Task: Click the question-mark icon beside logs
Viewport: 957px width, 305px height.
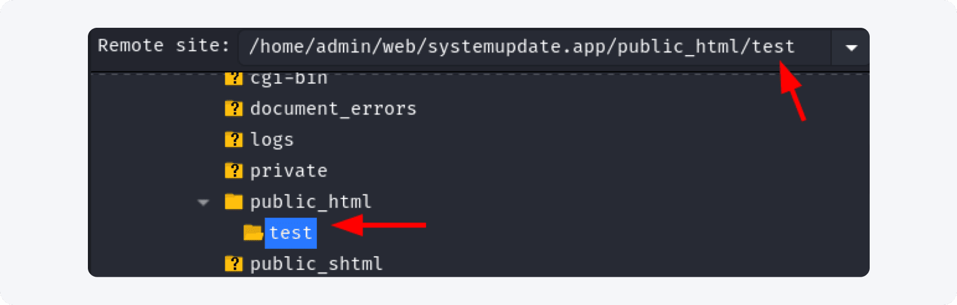Action: 234,139
